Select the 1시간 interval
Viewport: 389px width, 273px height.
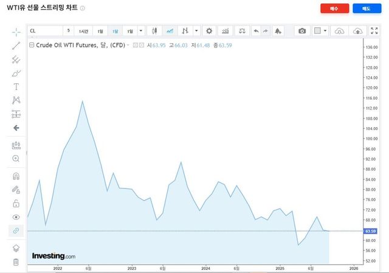point(83,31)
